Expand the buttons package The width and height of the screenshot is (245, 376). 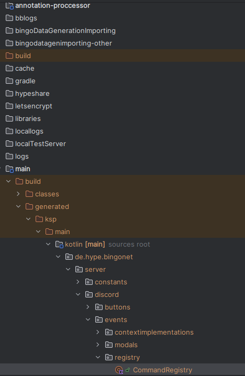click(x=88, y=307)
